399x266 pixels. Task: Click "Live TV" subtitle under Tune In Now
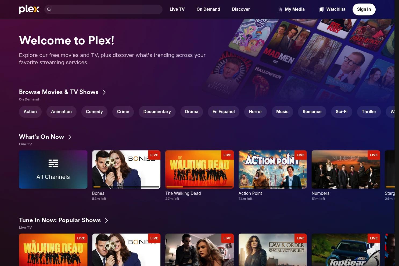[25, 228]
